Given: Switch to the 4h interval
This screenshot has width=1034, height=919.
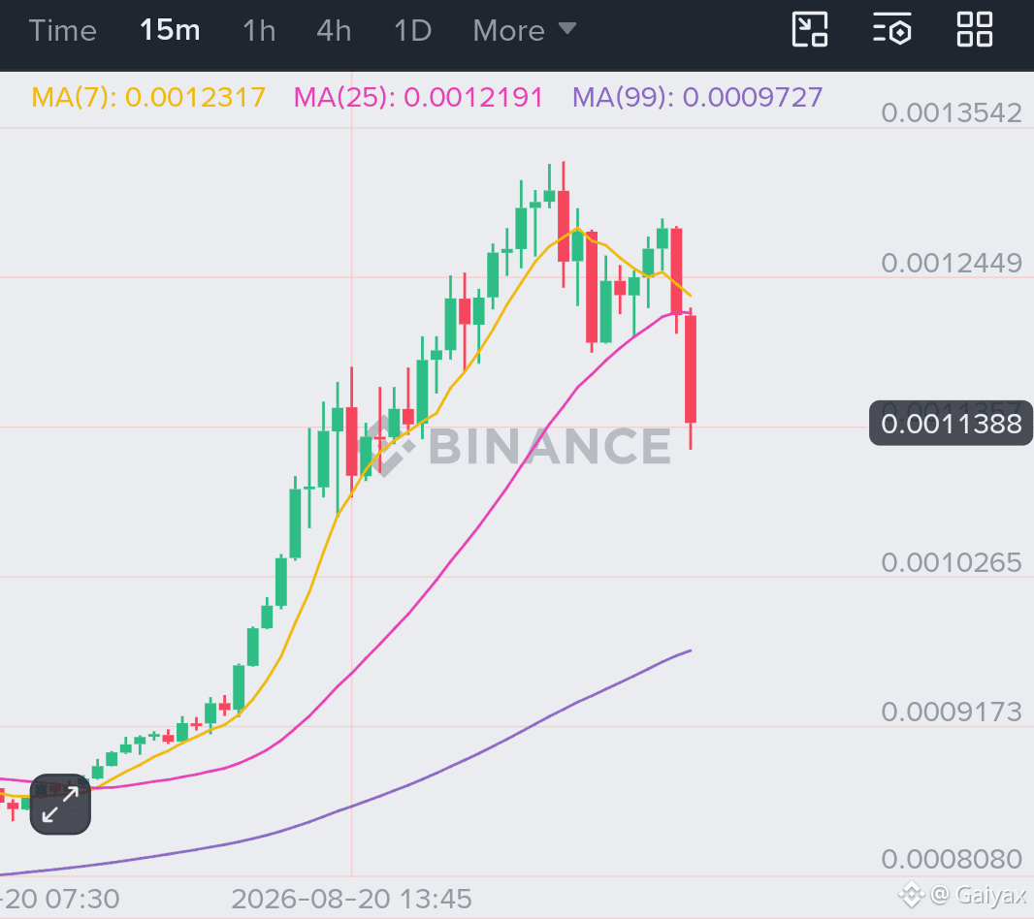Looking at the screenshot, I should pyautogui.click(x=334, y=31).
